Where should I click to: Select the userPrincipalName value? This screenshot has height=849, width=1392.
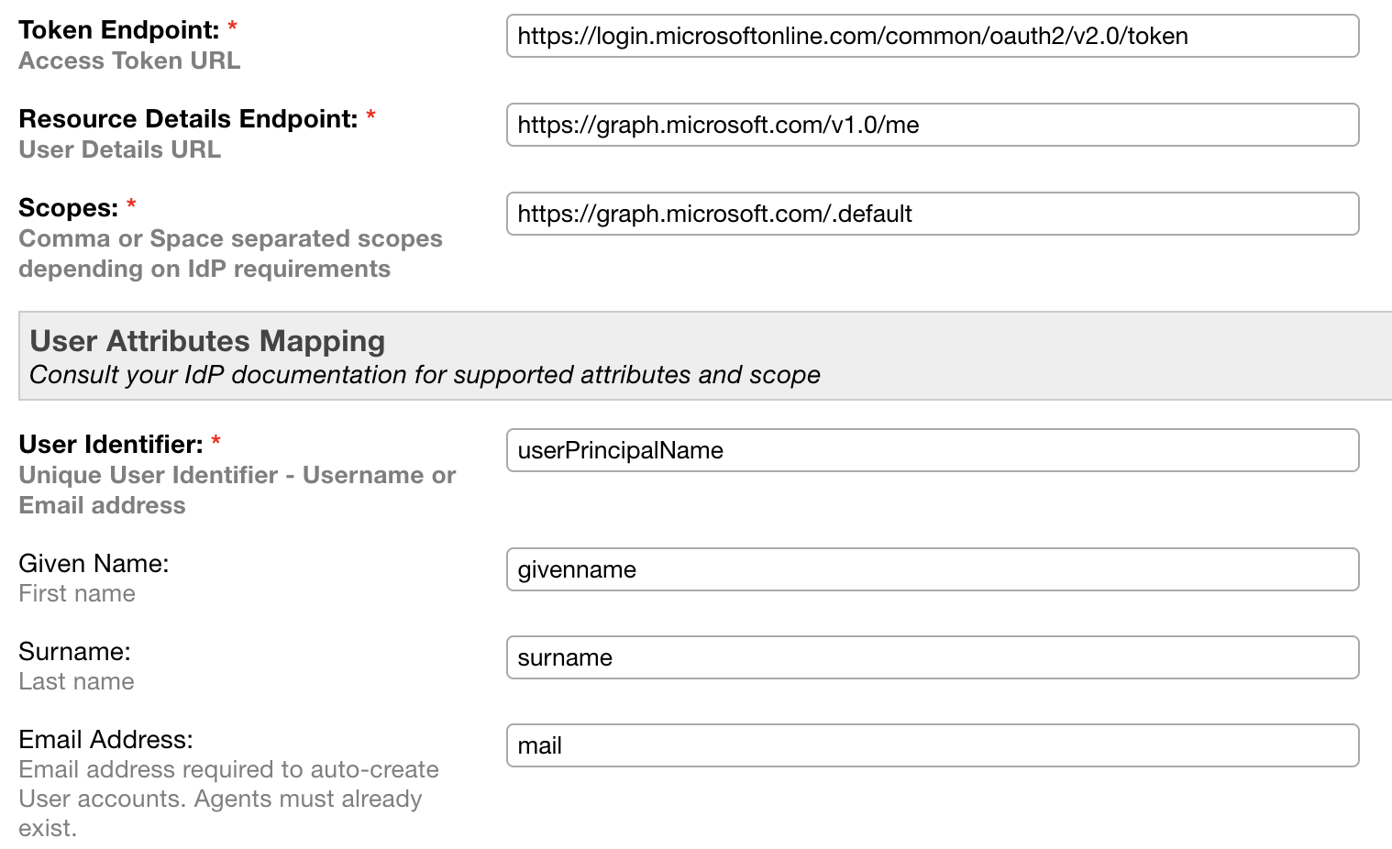coord(620,450)
